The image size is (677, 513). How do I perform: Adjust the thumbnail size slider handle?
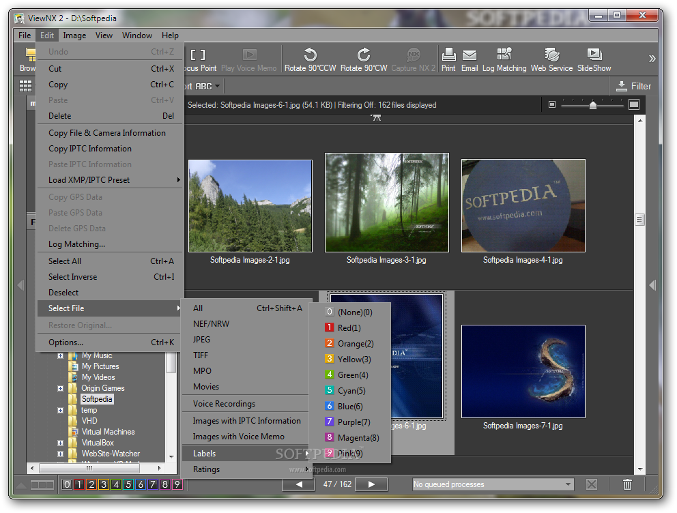pos(593,105)
